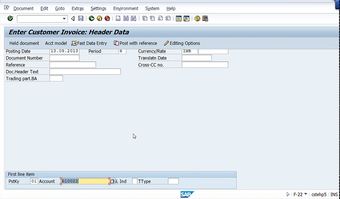Click the Find binoculars icon

126,18
